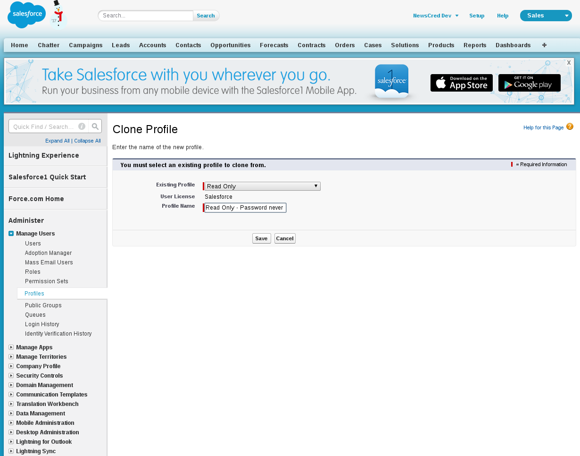
Task: Click Help for this Page link
Action: (544, 127)
